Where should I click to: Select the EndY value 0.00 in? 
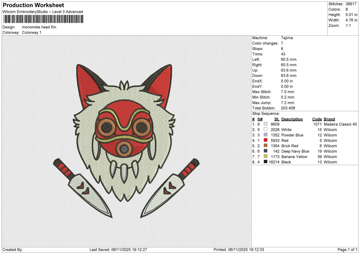pos(287,87)
